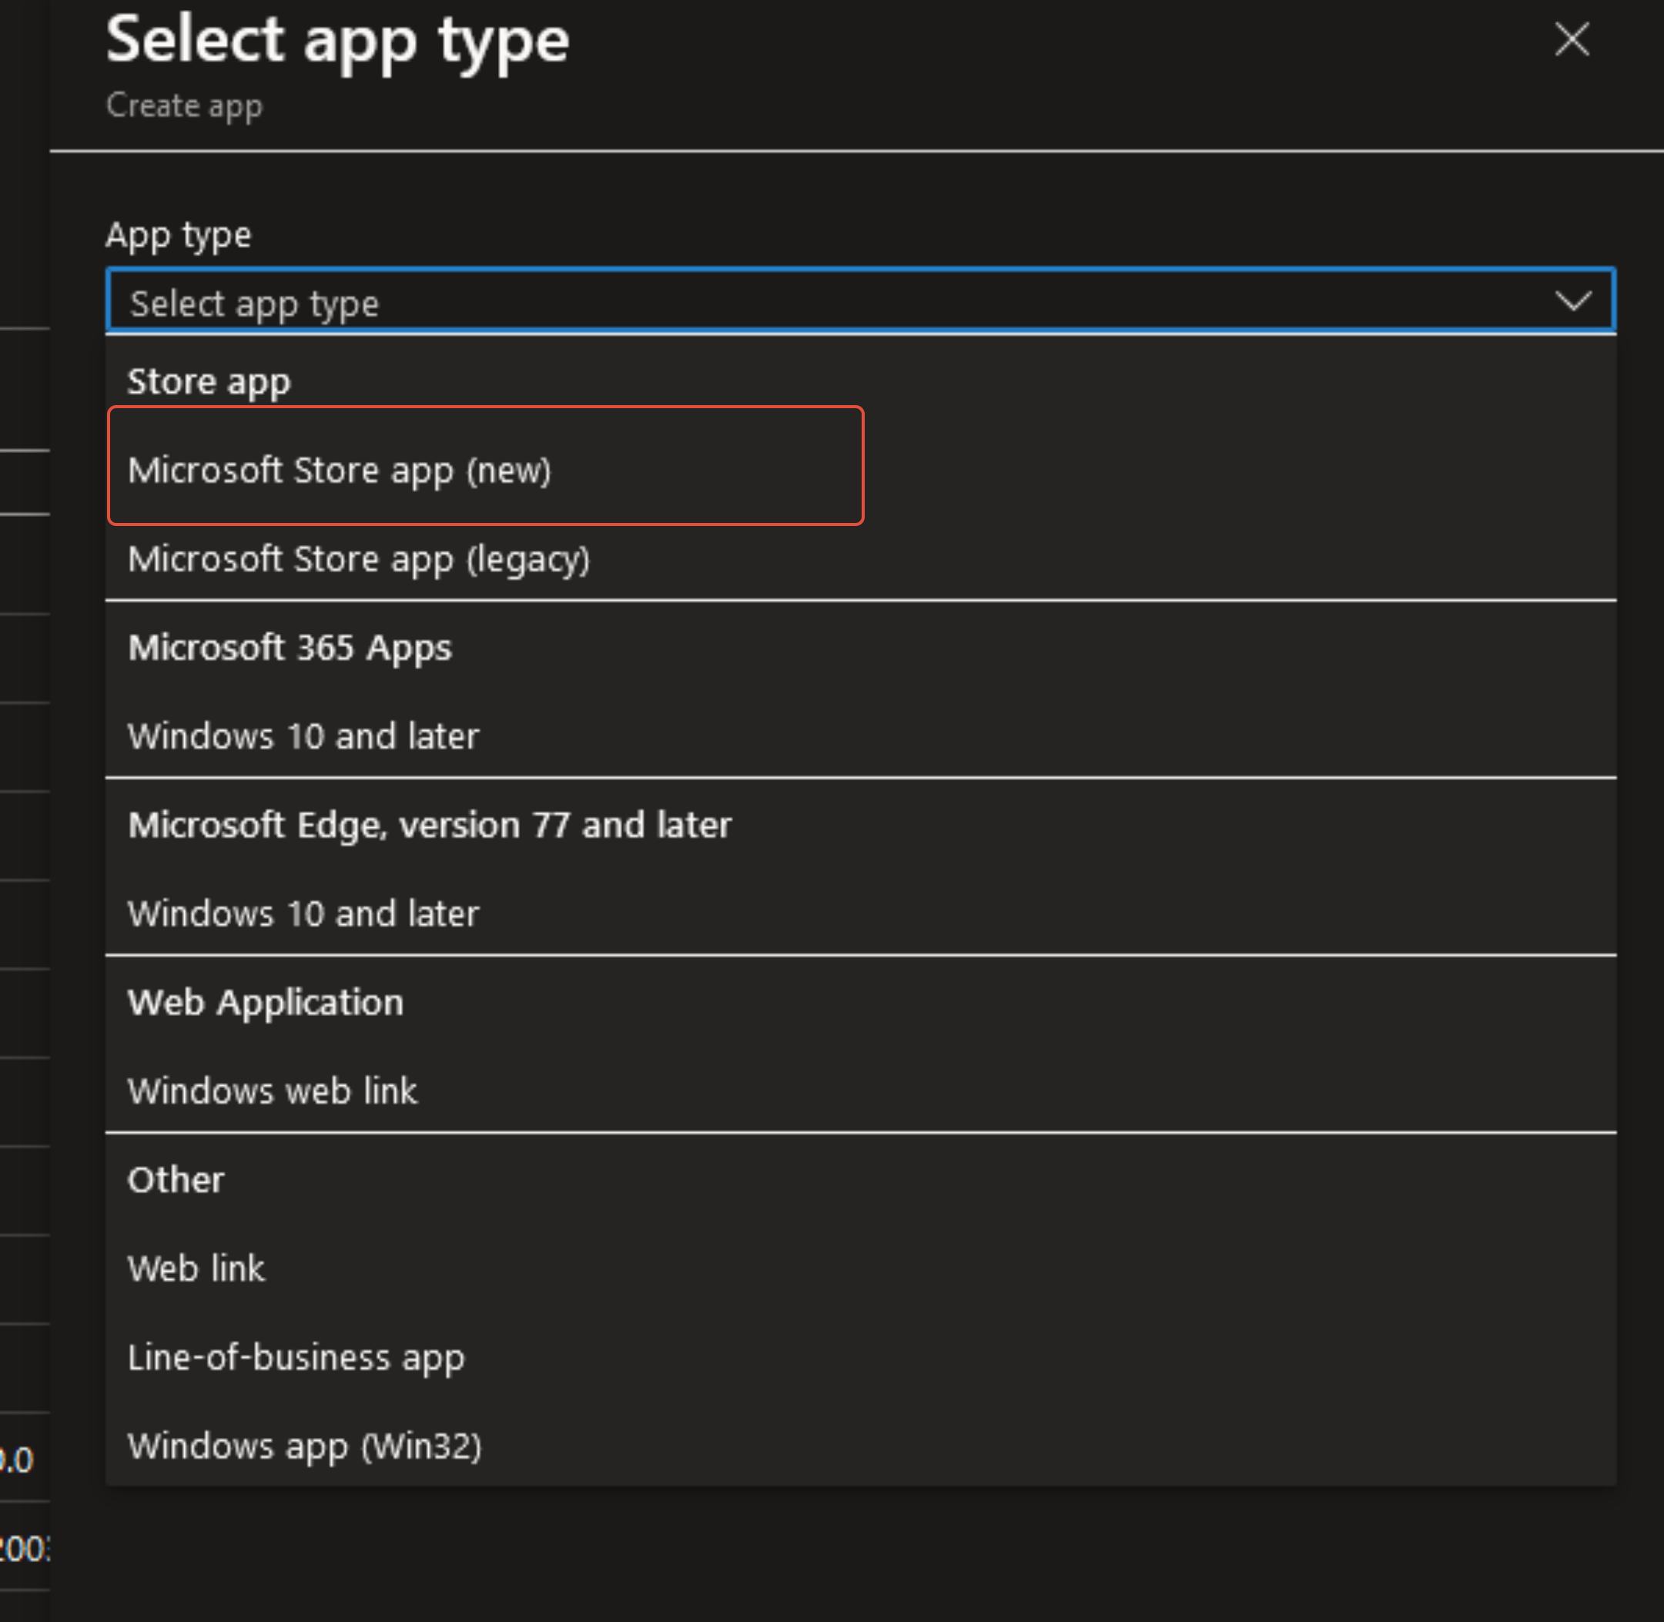Click the 'Create app' subtitle text
The width and height of the screenshot is (1664, 1622).
184,106
